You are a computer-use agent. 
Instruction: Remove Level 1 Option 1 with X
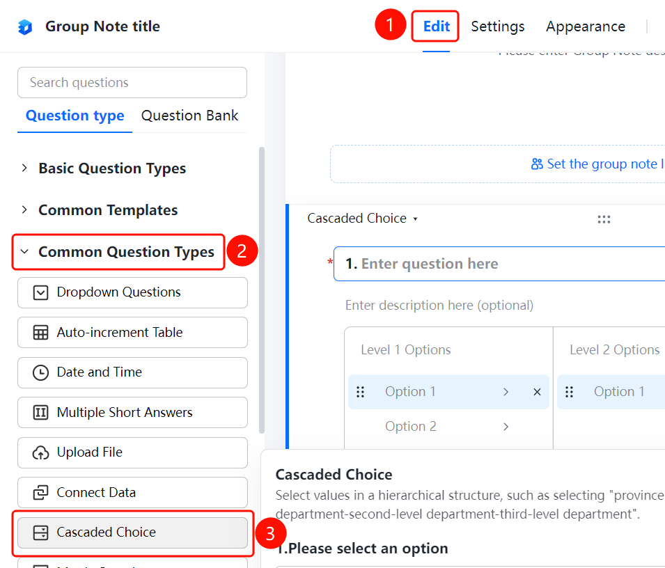537,392
